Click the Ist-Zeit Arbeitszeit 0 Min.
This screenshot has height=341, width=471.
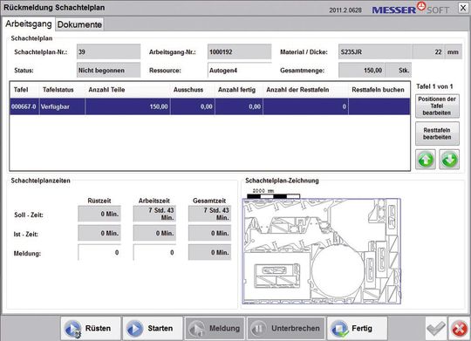pyautogui.click(x=154, y=233)
